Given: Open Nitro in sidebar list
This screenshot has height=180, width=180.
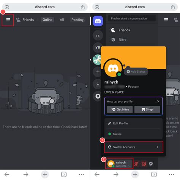Looking at the screenshot, I should tap(132, 40).
